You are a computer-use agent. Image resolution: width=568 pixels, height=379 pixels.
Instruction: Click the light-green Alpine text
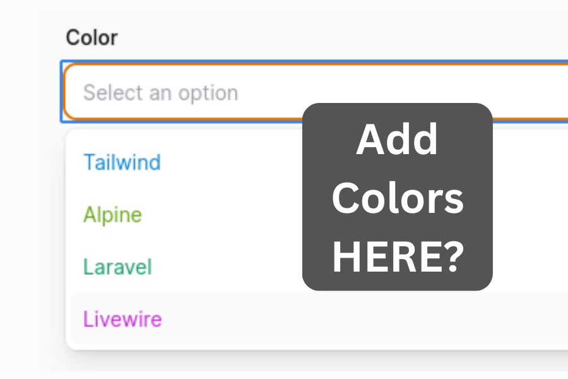(x=112, y=215)
